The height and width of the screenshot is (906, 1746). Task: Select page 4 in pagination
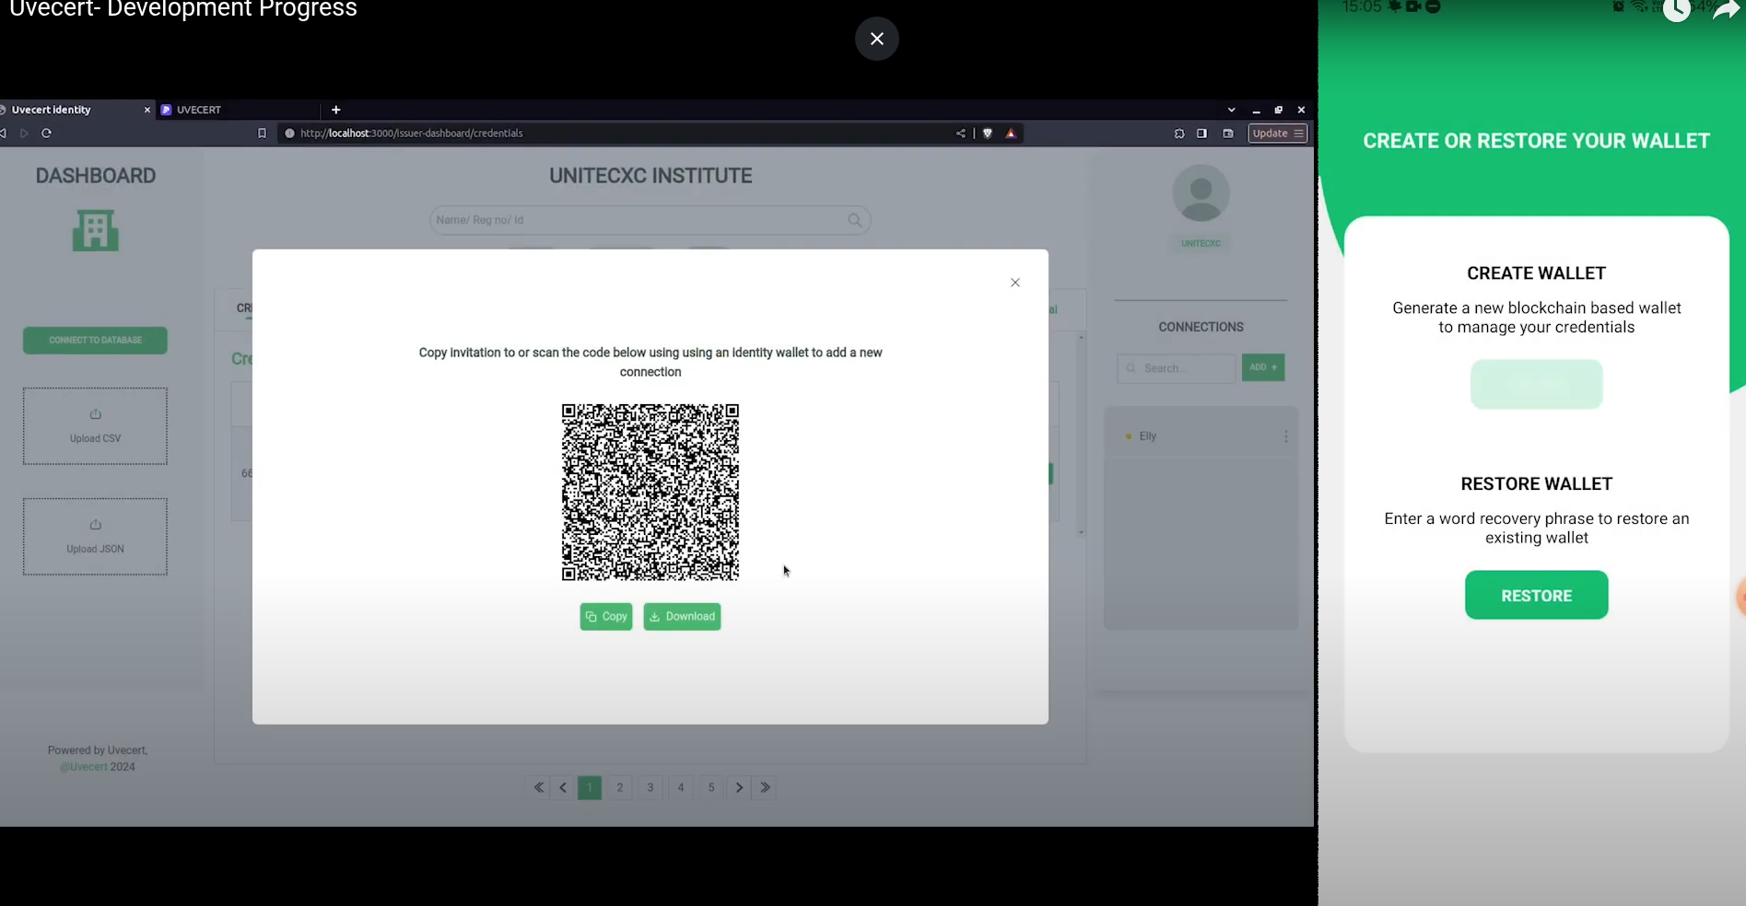coord(681,788)
